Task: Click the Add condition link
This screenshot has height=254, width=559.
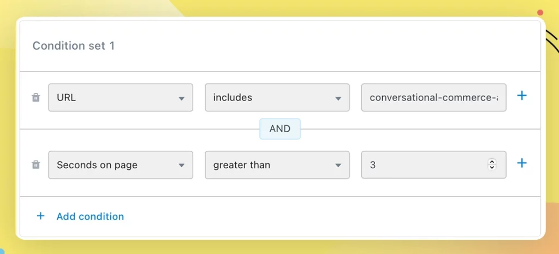Action: point(90,216)
